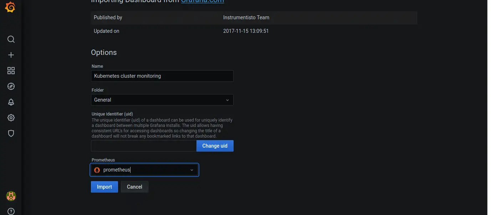Click the Change uid button

pos(215,145)
